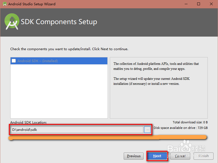Screen dimensions: 218x163
Task: Click the 'setup wizard will update' description text
Action: click(x=151, y=81)
